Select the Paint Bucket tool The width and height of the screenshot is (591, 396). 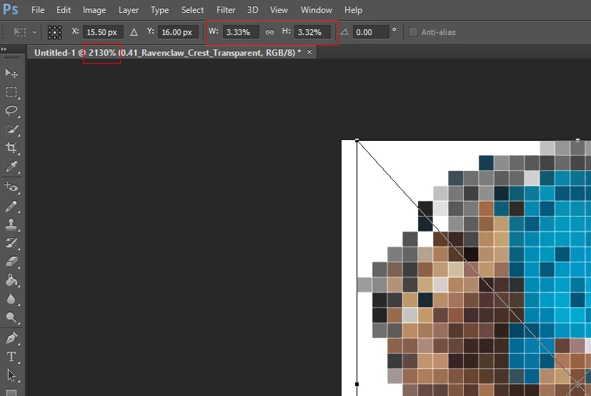(11, 280)
